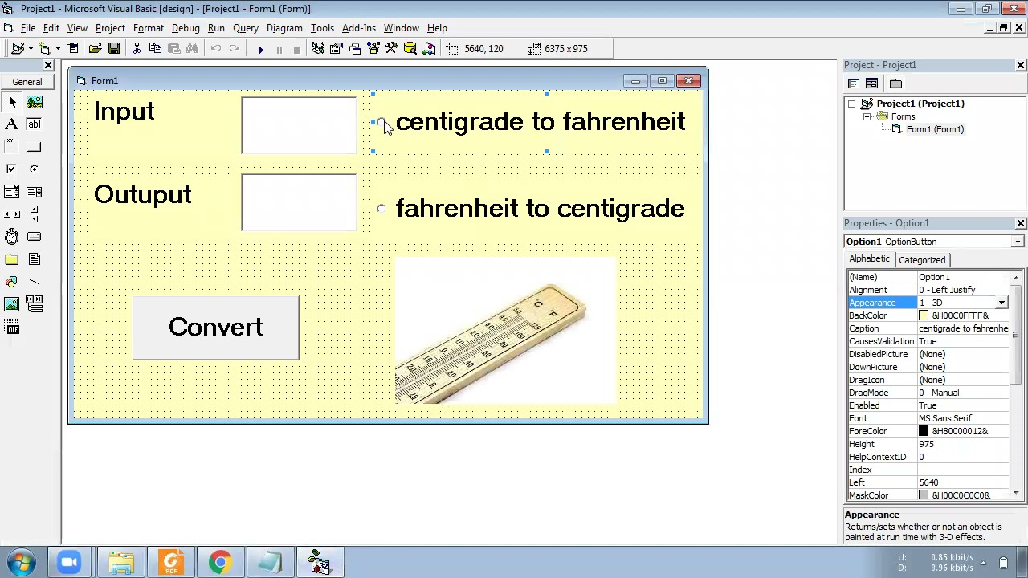Pick the Image control tool
The height and width of the screenshot is (578, 1028).
(x=12, y=304)
